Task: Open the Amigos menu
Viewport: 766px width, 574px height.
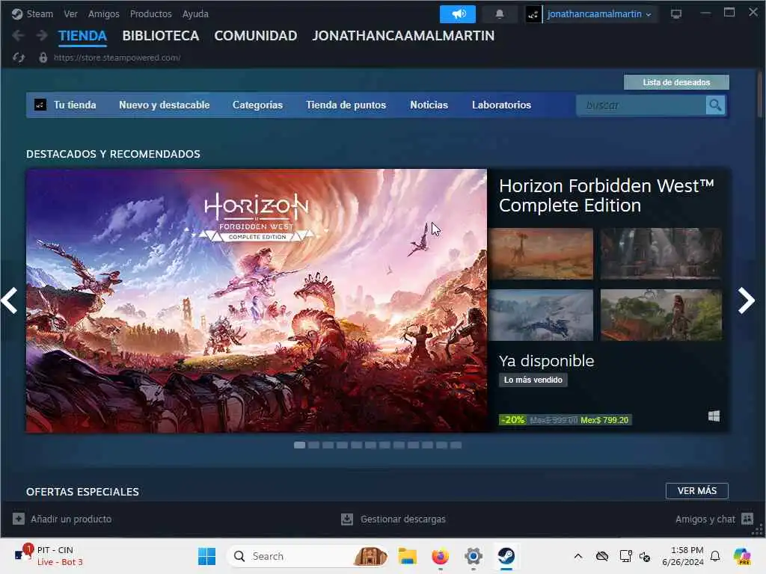Action: 103,14
